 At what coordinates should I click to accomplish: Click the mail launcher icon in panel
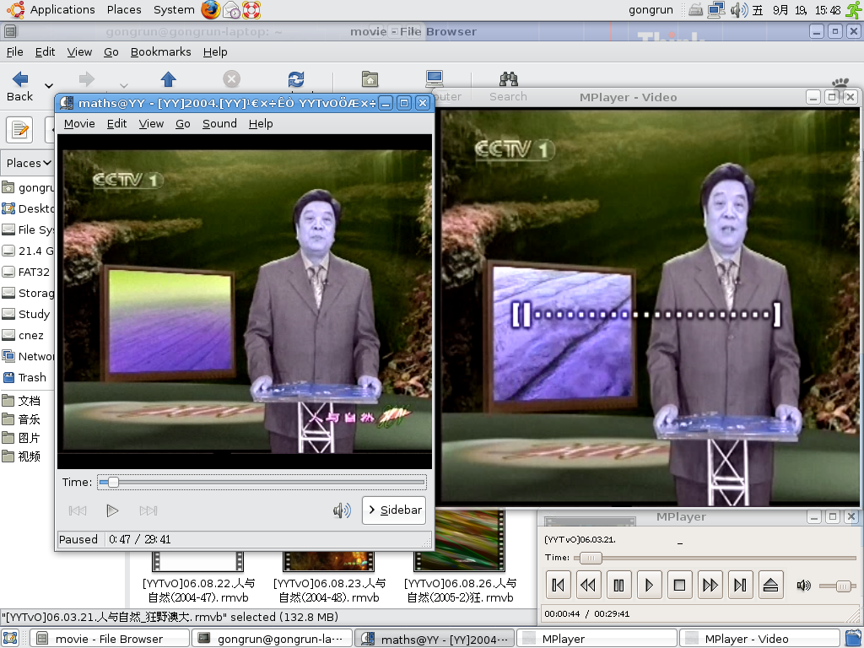pyautogui.click(x=231, y=10)
